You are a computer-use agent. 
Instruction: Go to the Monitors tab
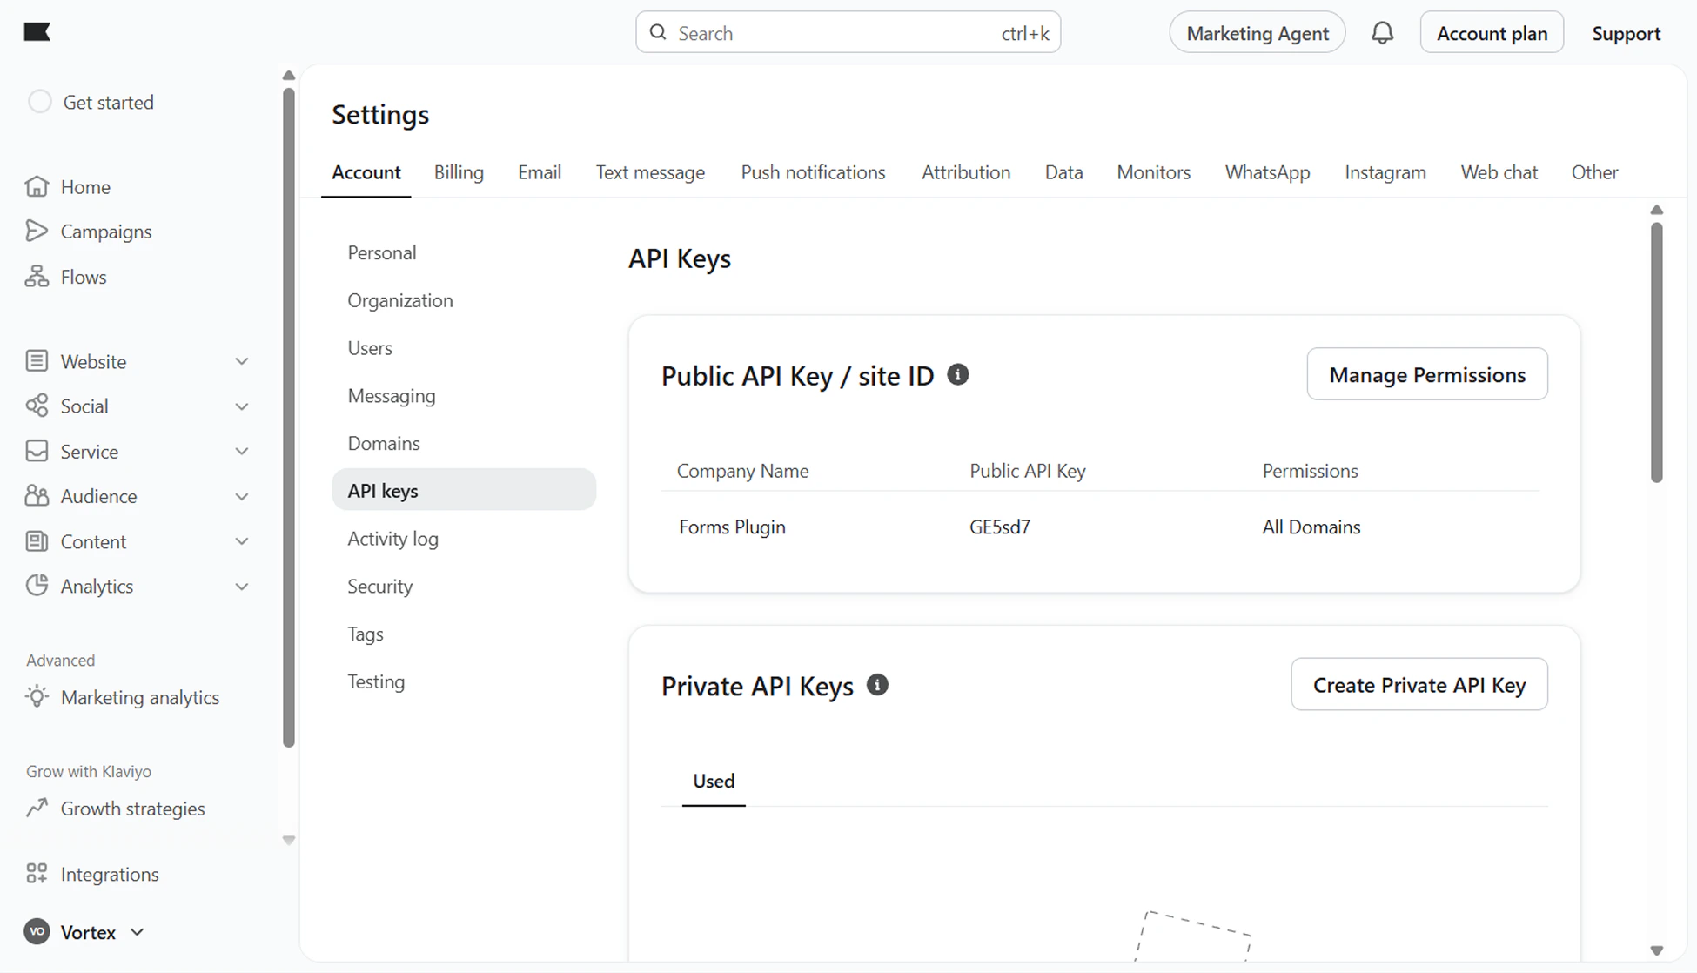[x=1153, y=172]
